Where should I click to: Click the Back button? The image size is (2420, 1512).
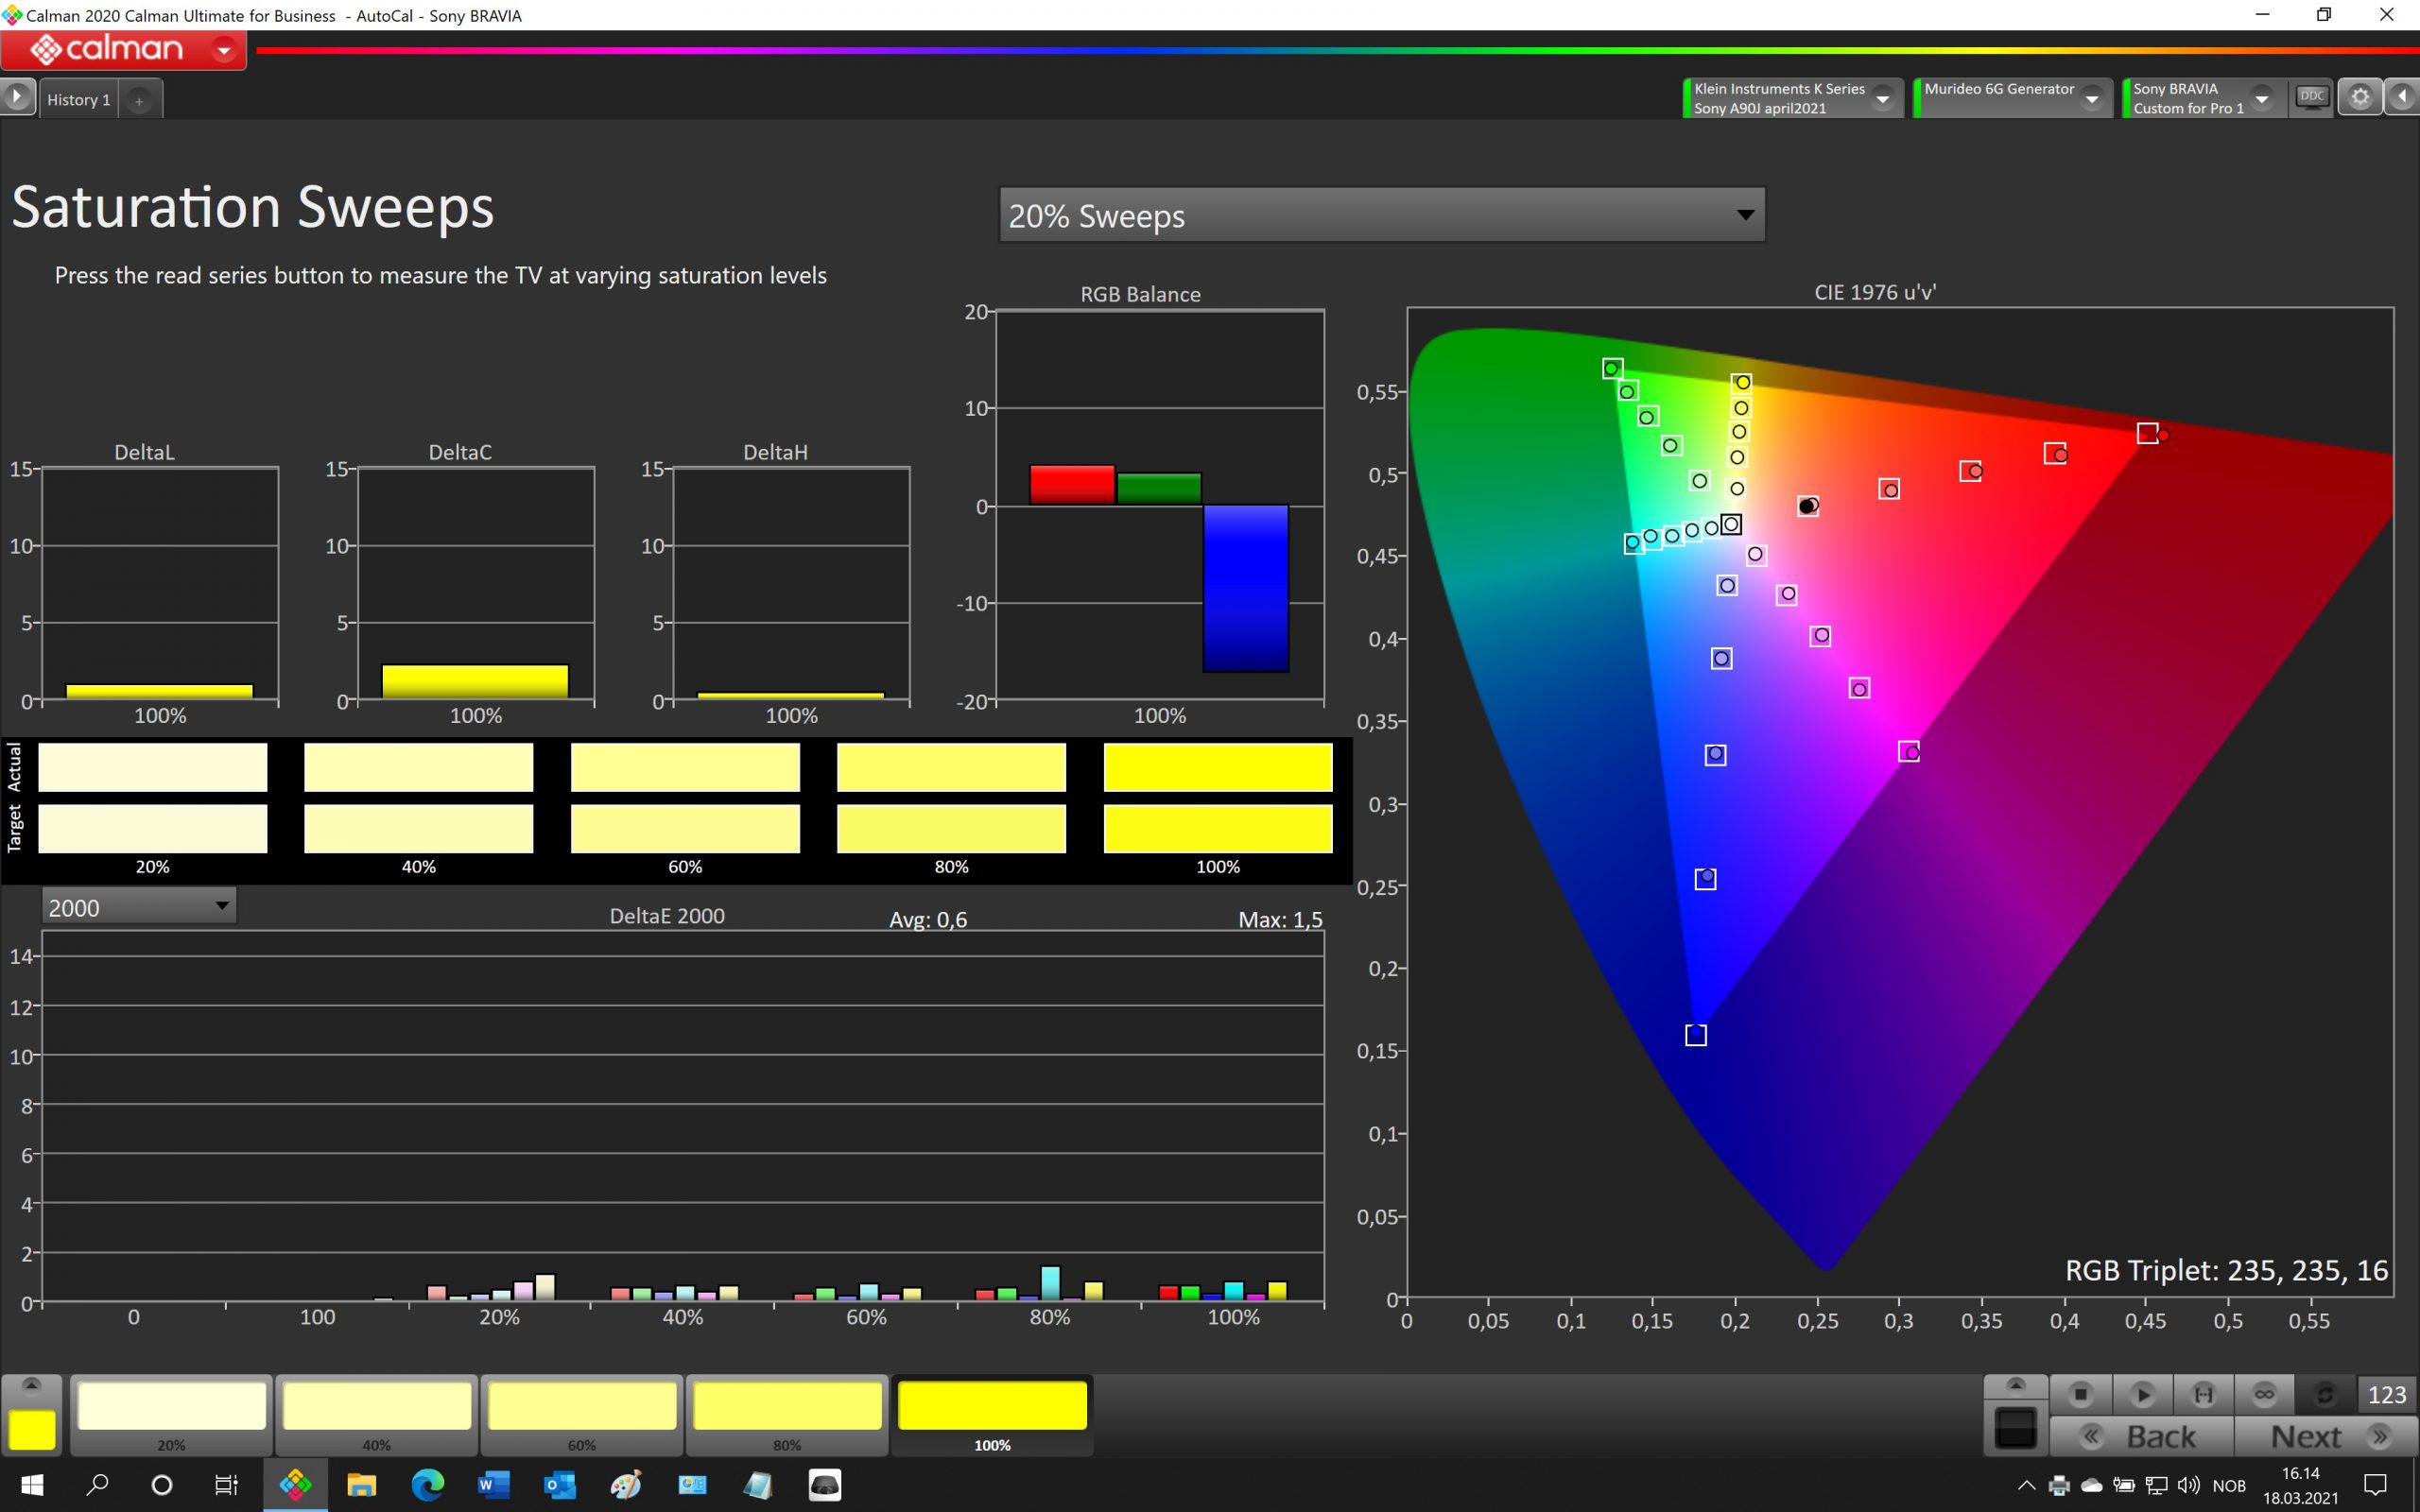click(2141, 1437)
